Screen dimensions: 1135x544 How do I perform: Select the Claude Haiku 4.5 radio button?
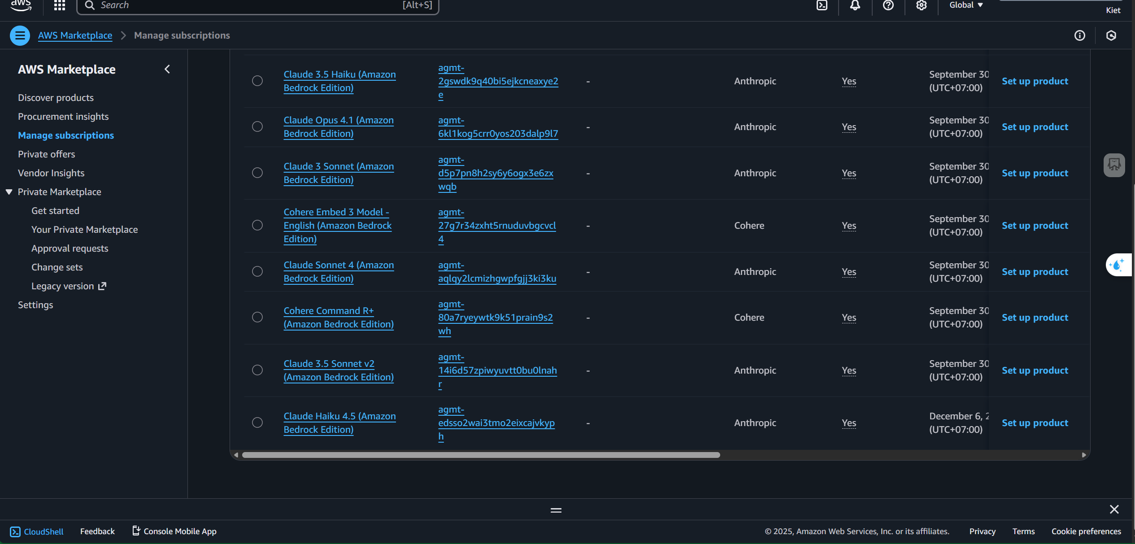coord(257,422)
